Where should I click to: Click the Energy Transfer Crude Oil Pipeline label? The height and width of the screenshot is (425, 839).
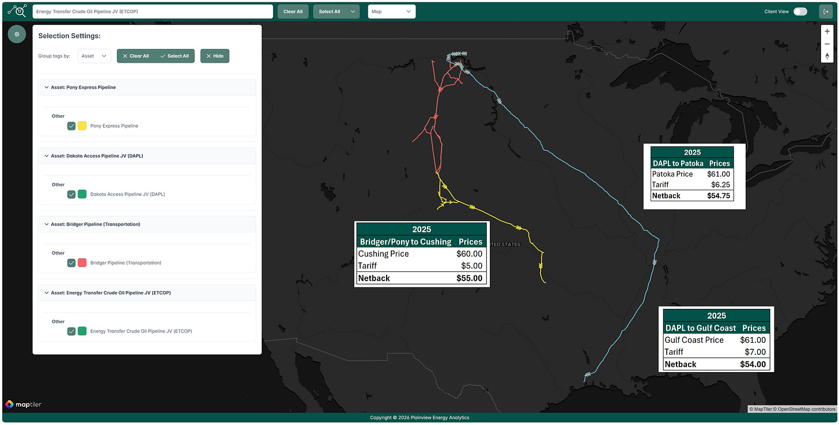pos(141,331)
